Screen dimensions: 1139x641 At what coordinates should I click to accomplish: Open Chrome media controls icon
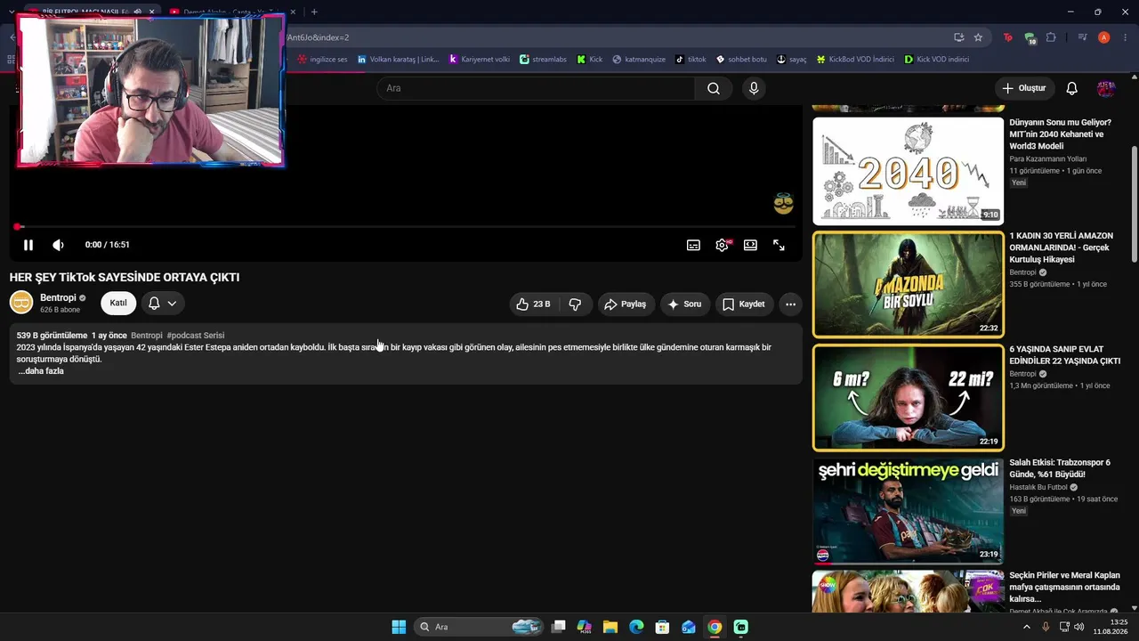tap(1082, 37)
